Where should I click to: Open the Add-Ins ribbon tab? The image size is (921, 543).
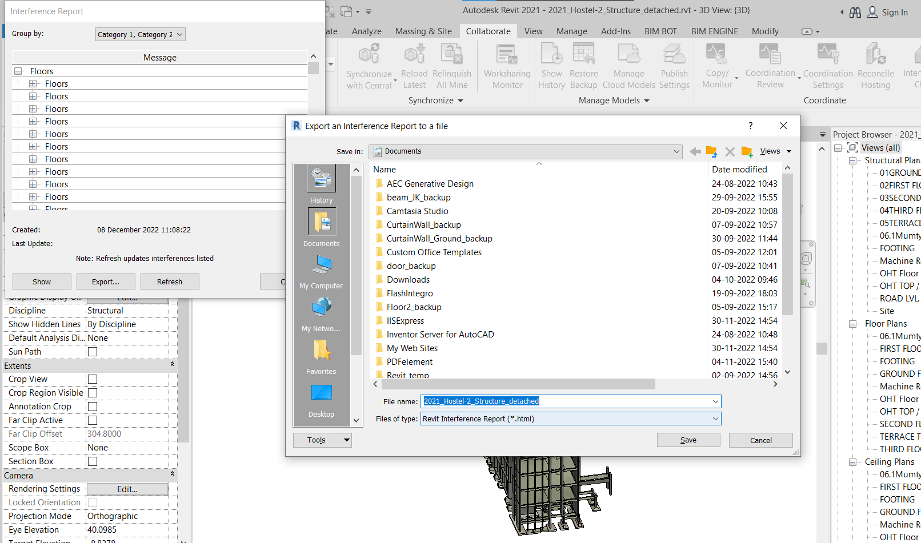click(616, 31)
